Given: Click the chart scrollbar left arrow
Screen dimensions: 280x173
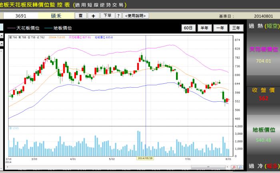Looking at the screenshot, I should (x=7, y=167).
